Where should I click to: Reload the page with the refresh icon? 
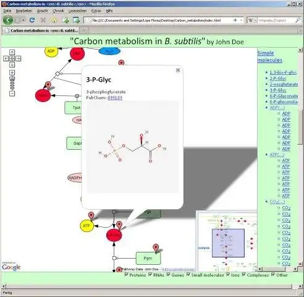32,20
